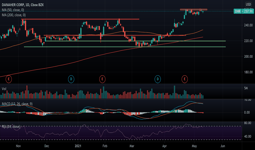Click the Mar label on time axis
255x150 pixels.
pyautogui.click(x=132, y=146)
